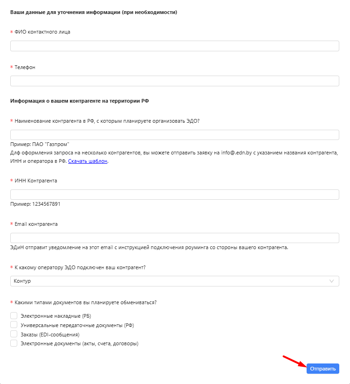Open the ЭДО operator dropdown showing Контур

[x=175, y=281]
